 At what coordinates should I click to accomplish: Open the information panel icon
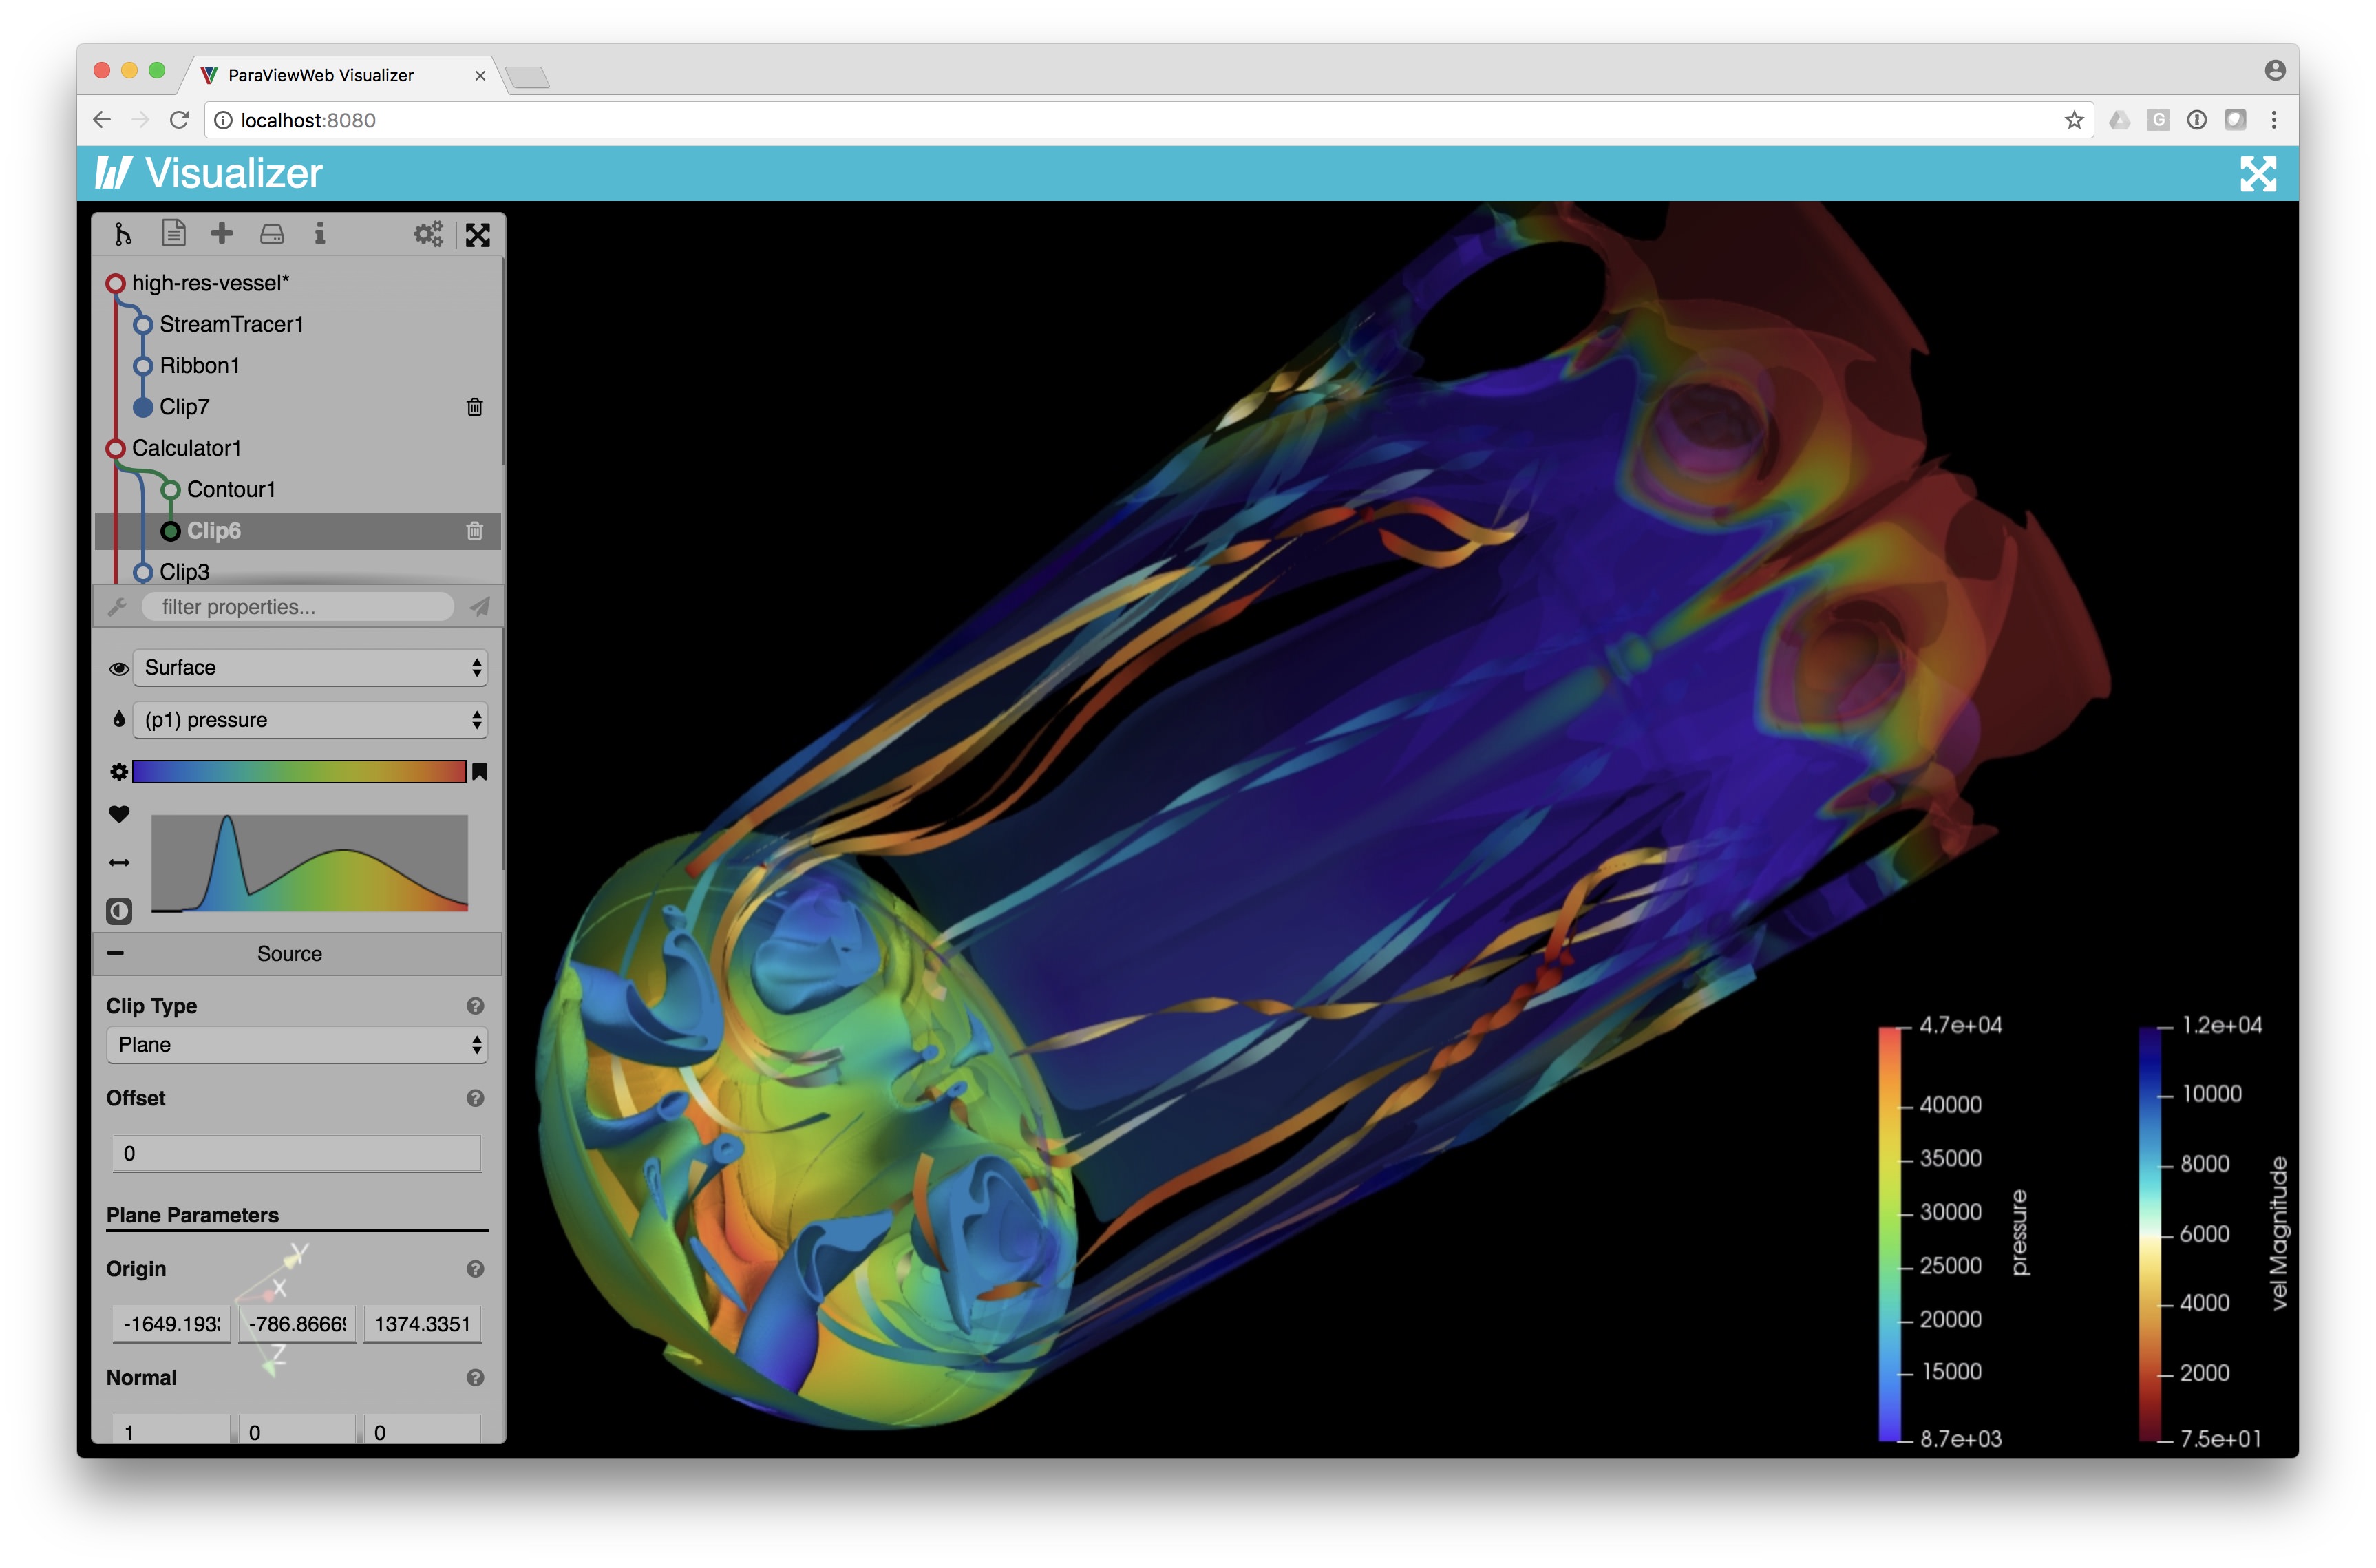pyautogui.click(x=321, y=233)
